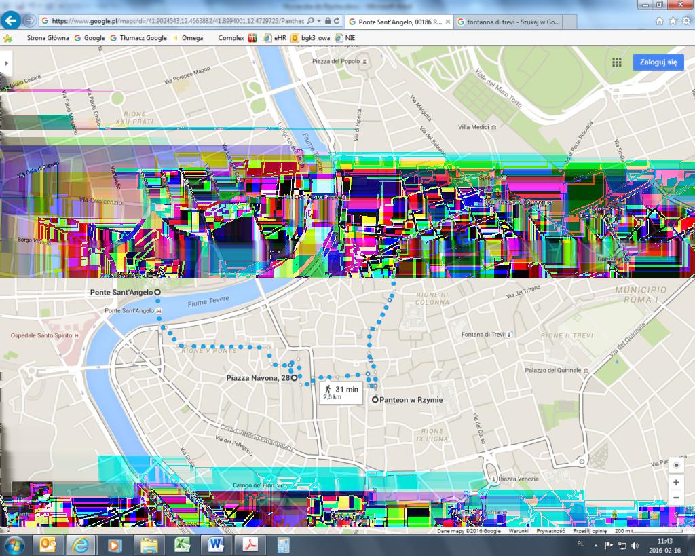Click Prześlij opinię feedback link
This screenshot has width=695, height=556.
coord(590,531)
